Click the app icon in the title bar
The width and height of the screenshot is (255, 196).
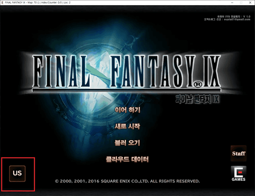tap(3, 3)
